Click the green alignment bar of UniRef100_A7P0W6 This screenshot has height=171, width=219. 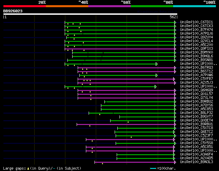coord(118,76)
